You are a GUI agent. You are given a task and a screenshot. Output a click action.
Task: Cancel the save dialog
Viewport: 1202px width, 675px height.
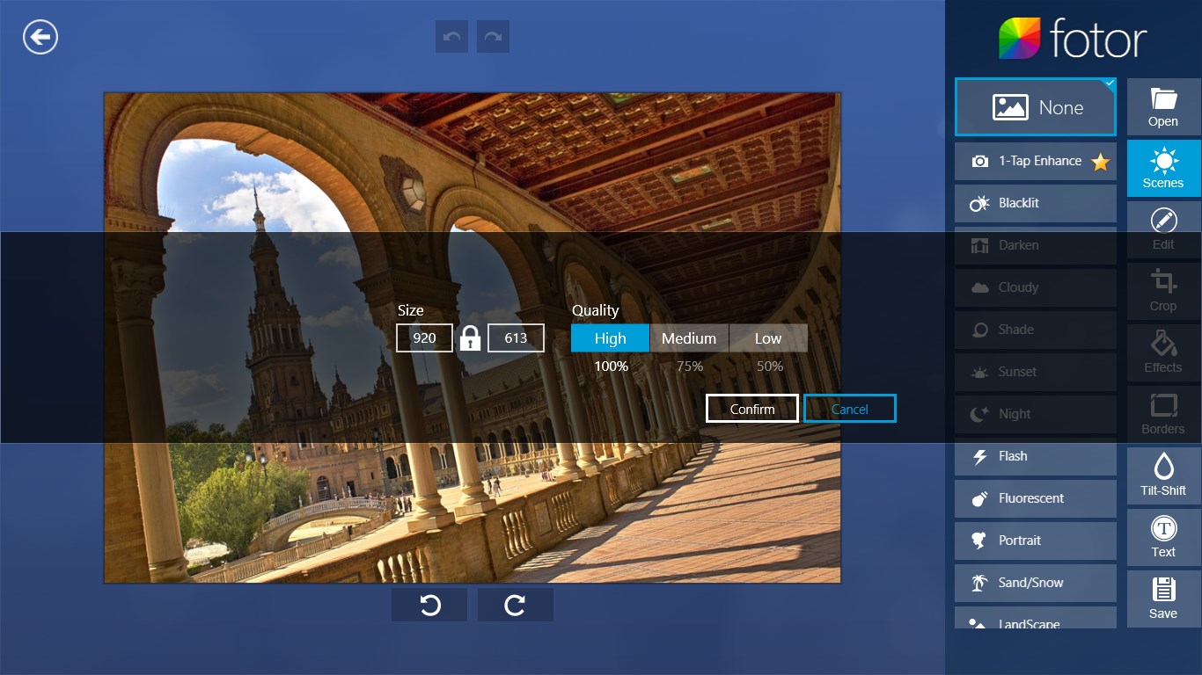point(850,409)
